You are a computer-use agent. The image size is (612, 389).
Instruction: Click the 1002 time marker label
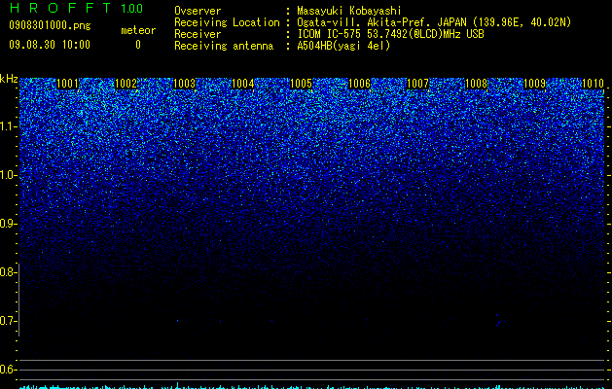click(126, 84)
